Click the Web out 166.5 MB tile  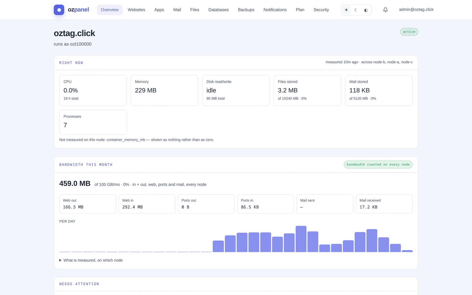pyautogui.click(x=88, y=204)
